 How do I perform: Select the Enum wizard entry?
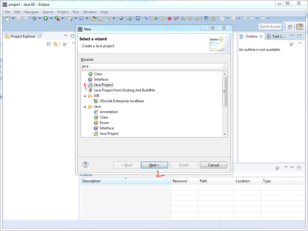[102, 123]
